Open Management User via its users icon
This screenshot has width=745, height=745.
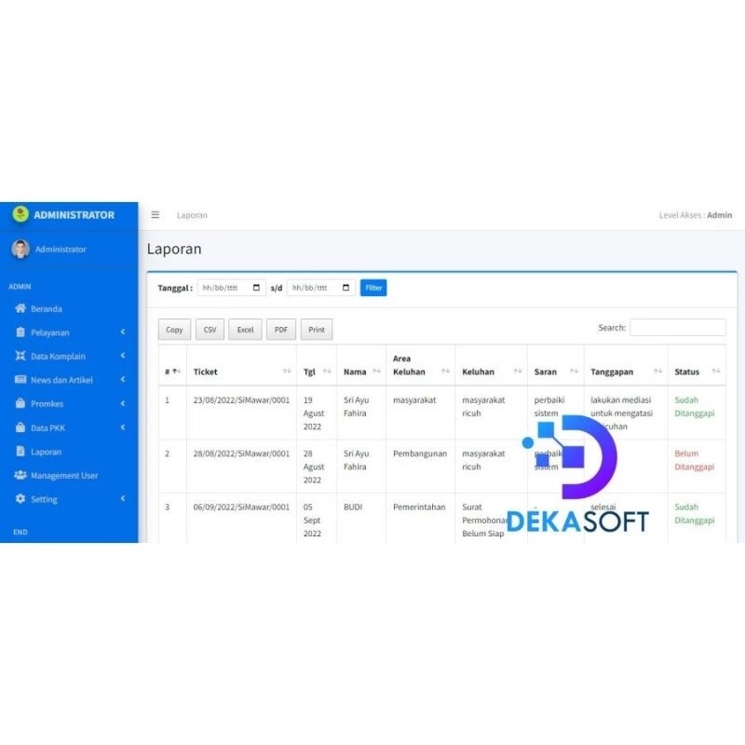[x=20, y=475]
